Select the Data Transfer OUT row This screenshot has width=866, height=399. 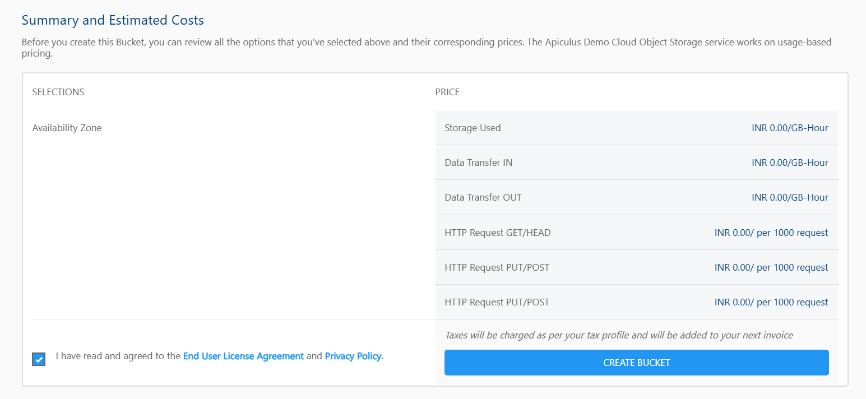point(636,197)
